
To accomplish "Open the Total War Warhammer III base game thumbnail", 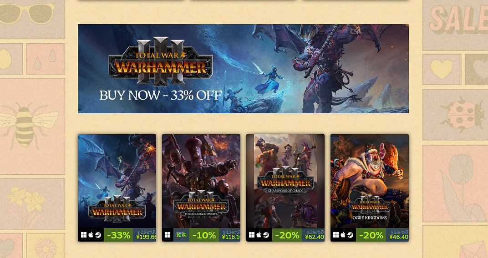I will pos(117,181).
